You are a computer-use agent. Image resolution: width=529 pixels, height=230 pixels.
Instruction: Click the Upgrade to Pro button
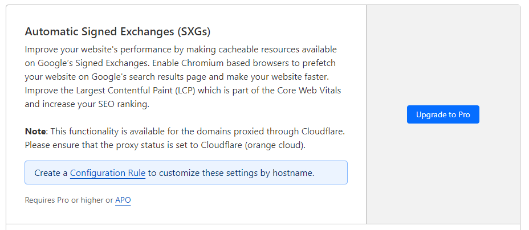point(443,114)
